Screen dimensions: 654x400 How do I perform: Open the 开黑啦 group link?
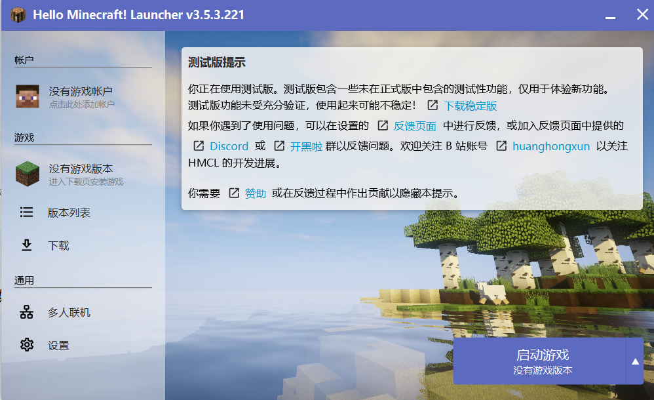[306, 146]
